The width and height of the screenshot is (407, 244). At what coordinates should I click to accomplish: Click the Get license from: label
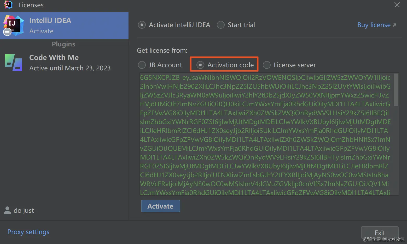[162, 50]
